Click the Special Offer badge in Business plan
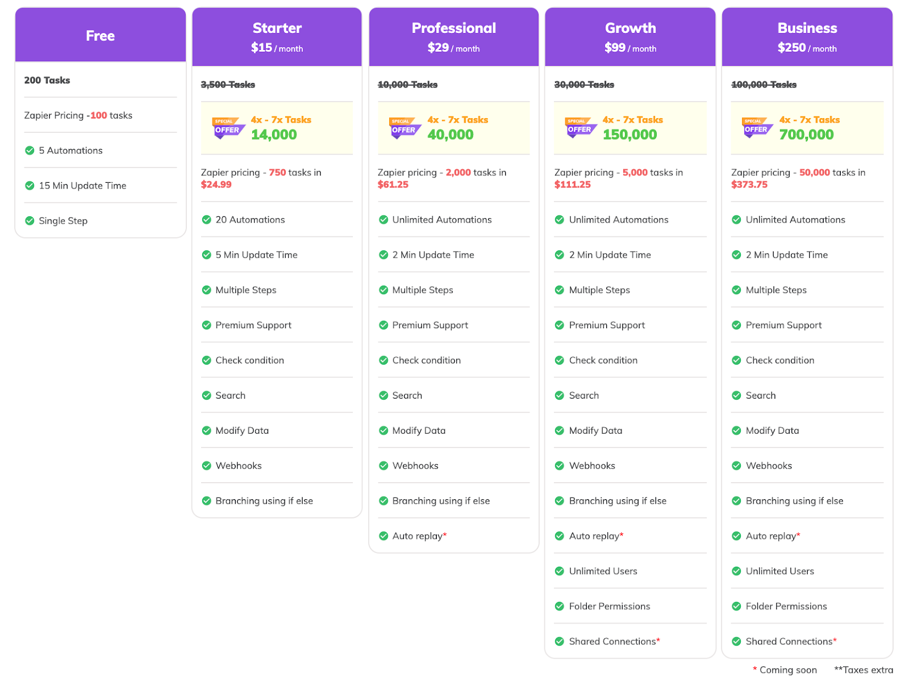The width and height of the screenshot is (909, 682). (x=757, y=128)
